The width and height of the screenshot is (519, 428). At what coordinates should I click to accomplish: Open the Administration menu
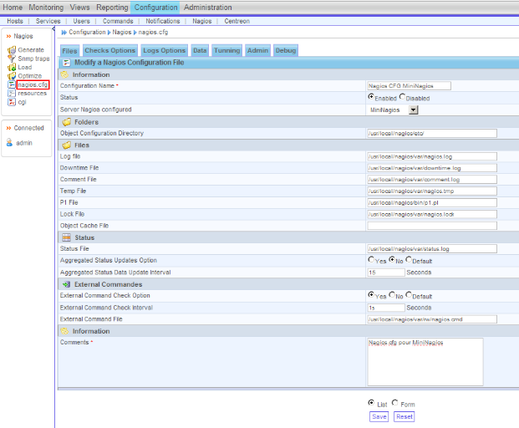207,7
